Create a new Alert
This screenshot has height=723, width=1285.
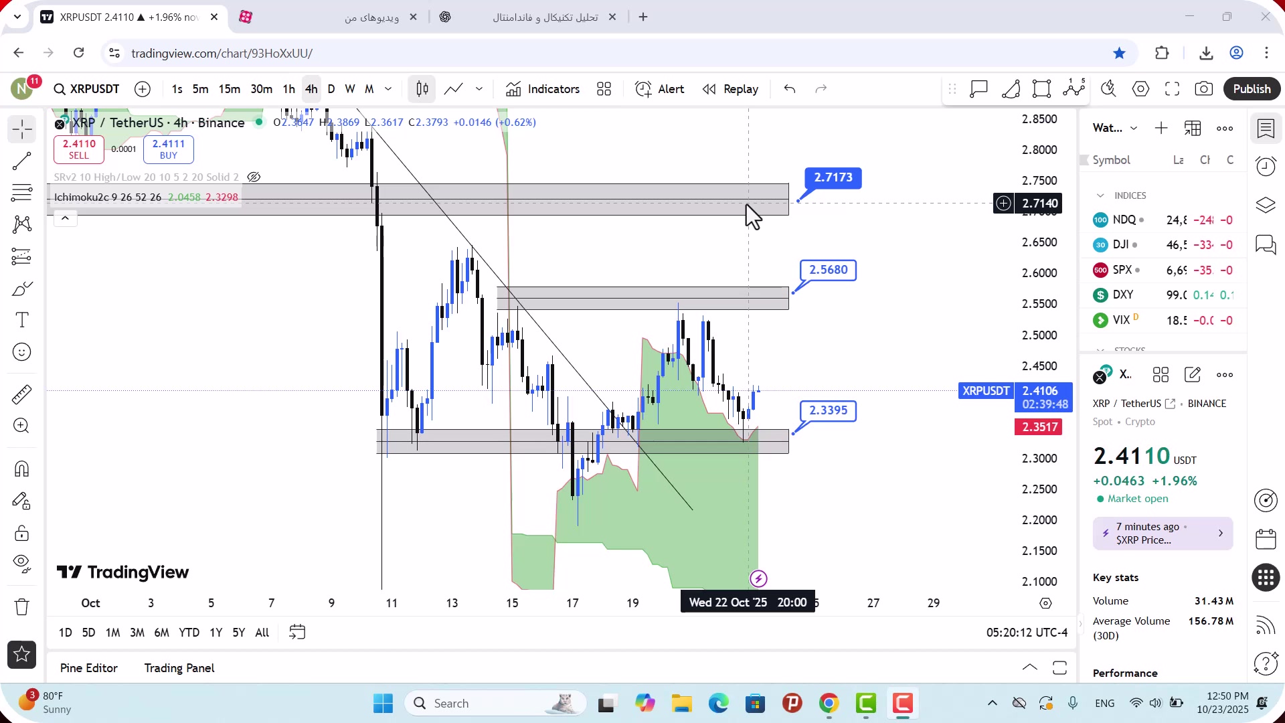pyautogui.click(x=660, y=89)
